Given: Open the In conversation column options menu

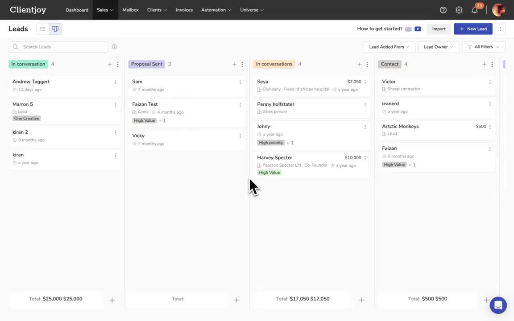Looking at the screenshot, I should tap(117, 64).
